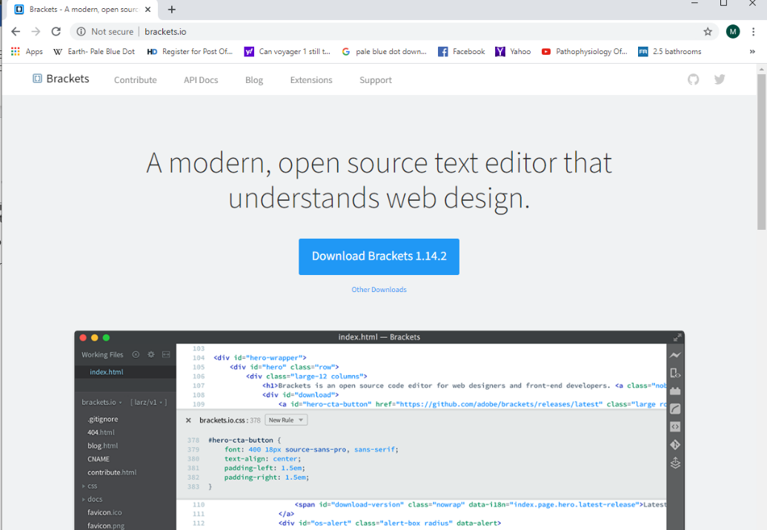767x530 pixels.
Task: Open the Facebook bookmark
Action: pos(461,51)
